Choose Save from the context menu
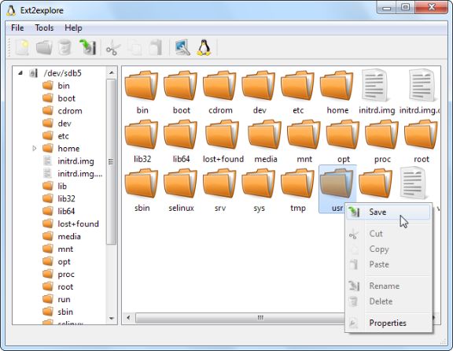This screenshot has width=453, height=351. click(388, 212)
